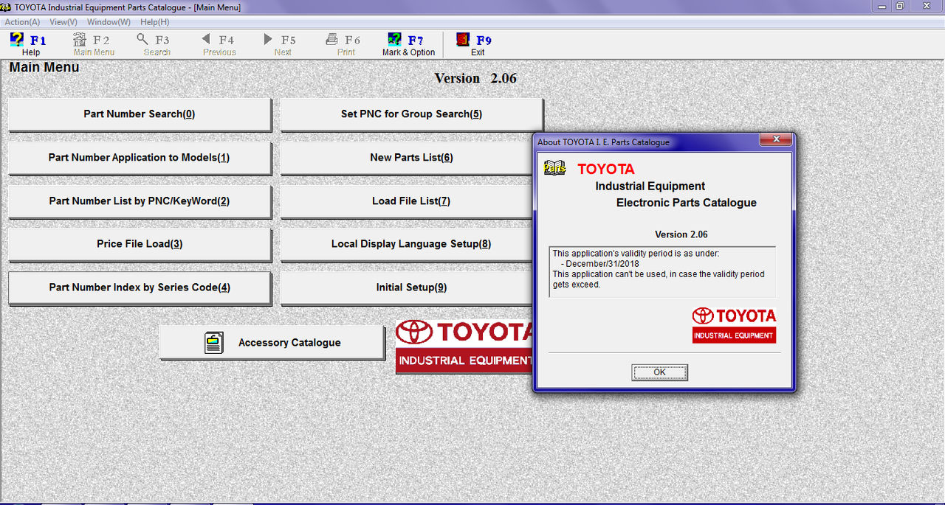Click the About dialog title bar
This screenshot has width=945, height=505.
click(x=646, y=142)
